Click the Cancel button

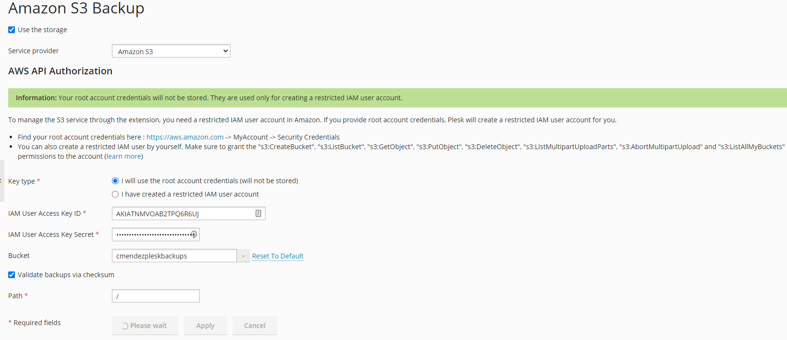[254, 326]
